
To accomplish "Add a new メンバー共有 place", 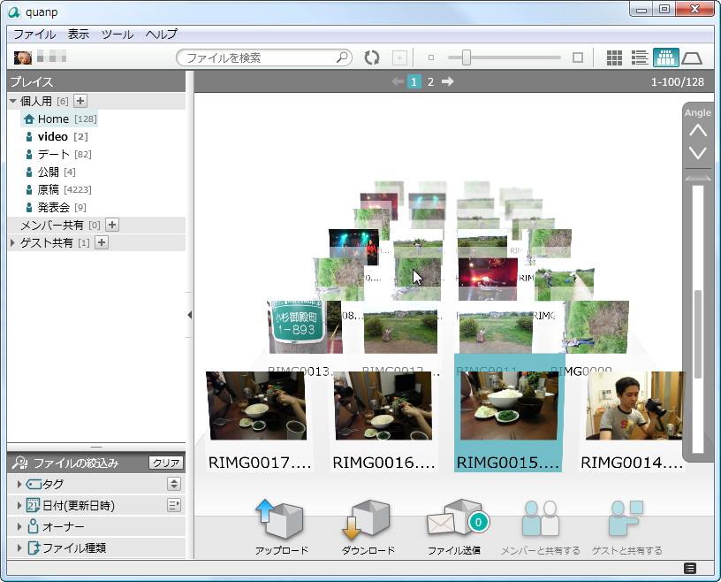I will [x=111, y=225].
